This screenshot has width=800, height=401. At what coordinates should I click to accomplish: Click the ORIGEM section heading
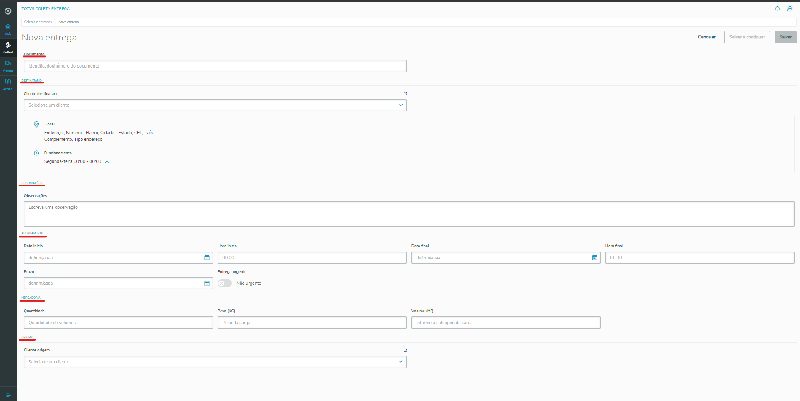pos(27,338)
